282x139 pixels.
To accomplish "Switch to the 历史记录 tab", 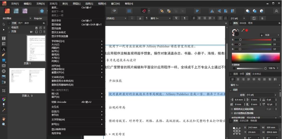I will point(244,121).
